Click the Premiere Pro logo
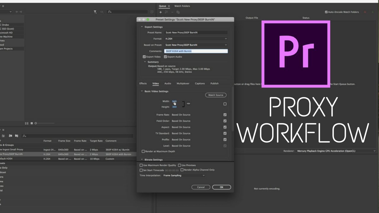The image size is (379, 213). tap(296, 54)
